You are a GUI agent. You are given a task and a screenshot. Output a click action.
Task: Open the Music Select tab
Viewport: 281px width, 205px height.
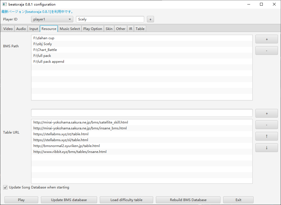[70, 29]
